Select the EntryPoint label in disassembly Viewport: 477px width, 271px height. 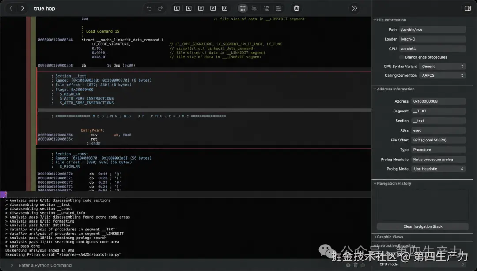92,130
